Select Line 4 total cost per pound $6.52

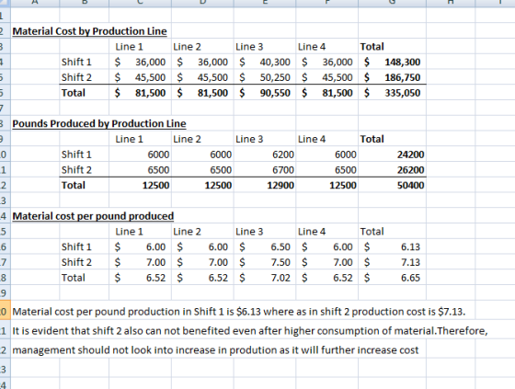click(326, 278)
